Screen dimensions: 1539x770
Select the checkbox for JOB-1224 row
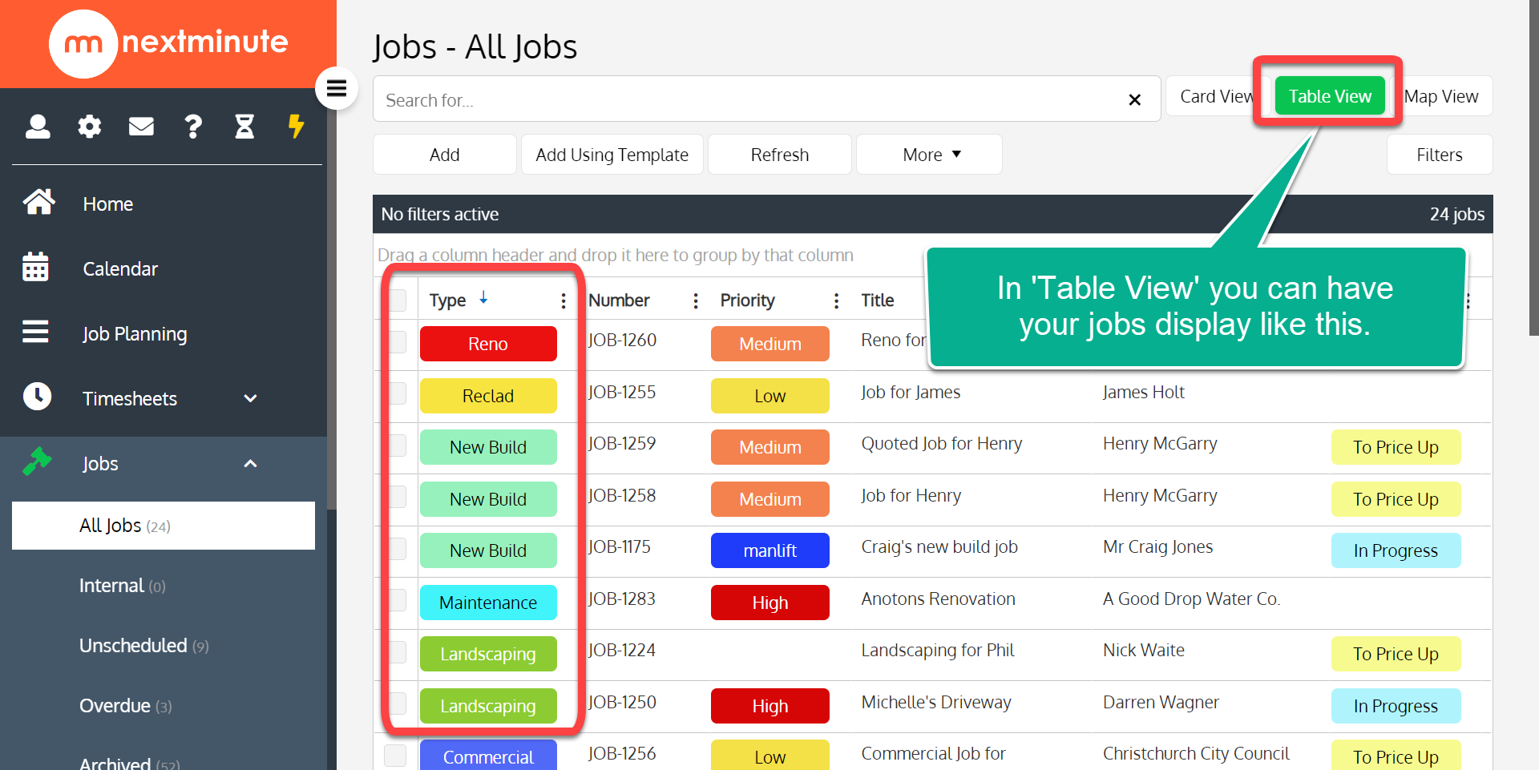(397, 652)
